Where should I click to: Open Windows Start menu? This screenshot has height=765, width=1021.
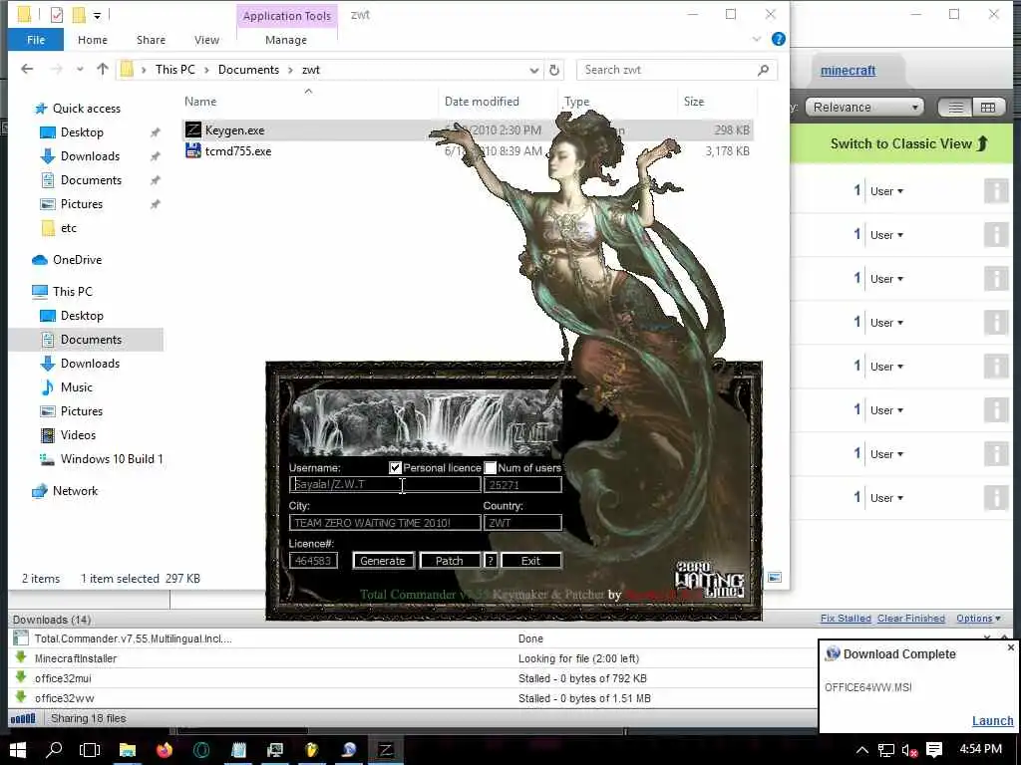pos(18,750)
